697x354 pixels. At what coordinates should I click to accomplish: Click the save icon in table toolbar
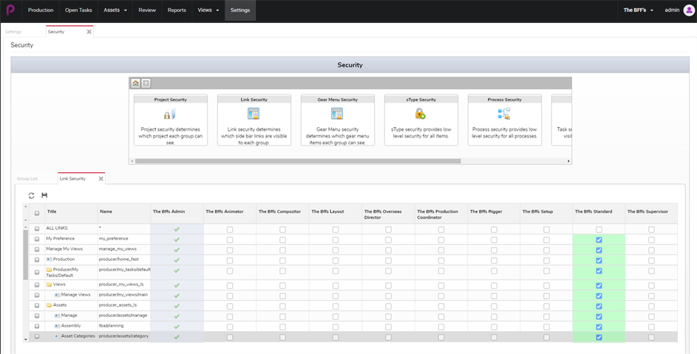point(44,196)
